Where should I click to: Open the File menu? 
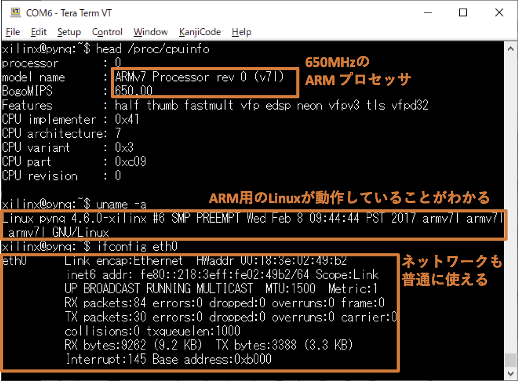[x=13, y=32]
